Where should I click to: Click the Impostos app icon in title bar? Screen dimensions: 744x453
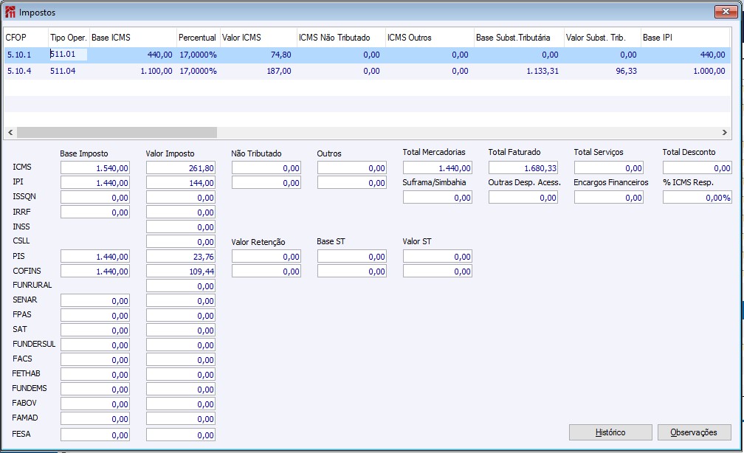tap(10, 12)
